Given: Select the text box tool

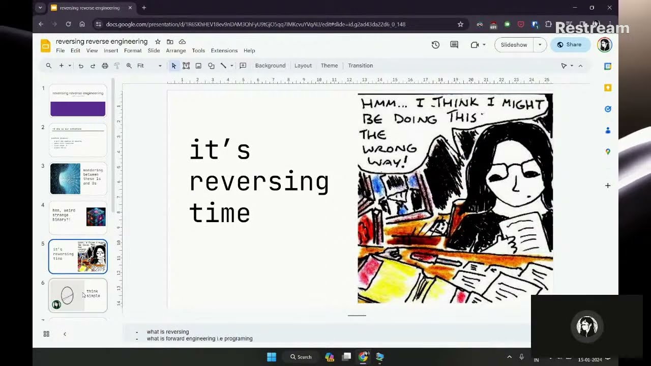Looking at the screenshot, I should point(186,66).
